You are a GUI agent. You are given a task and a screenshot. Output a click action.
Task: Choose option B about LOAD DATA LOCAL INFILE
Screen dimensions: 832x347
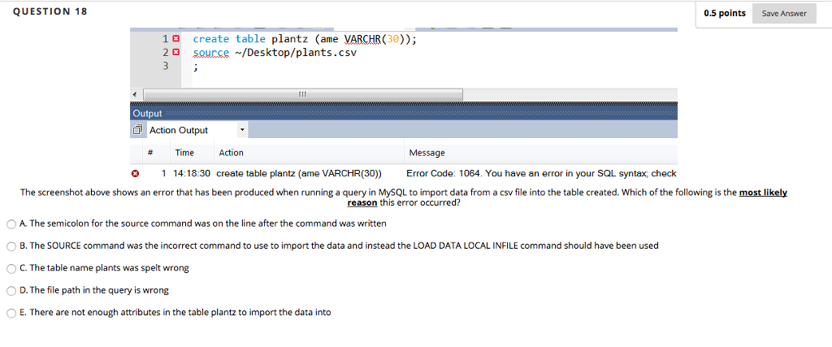click(x=11, y=246)
